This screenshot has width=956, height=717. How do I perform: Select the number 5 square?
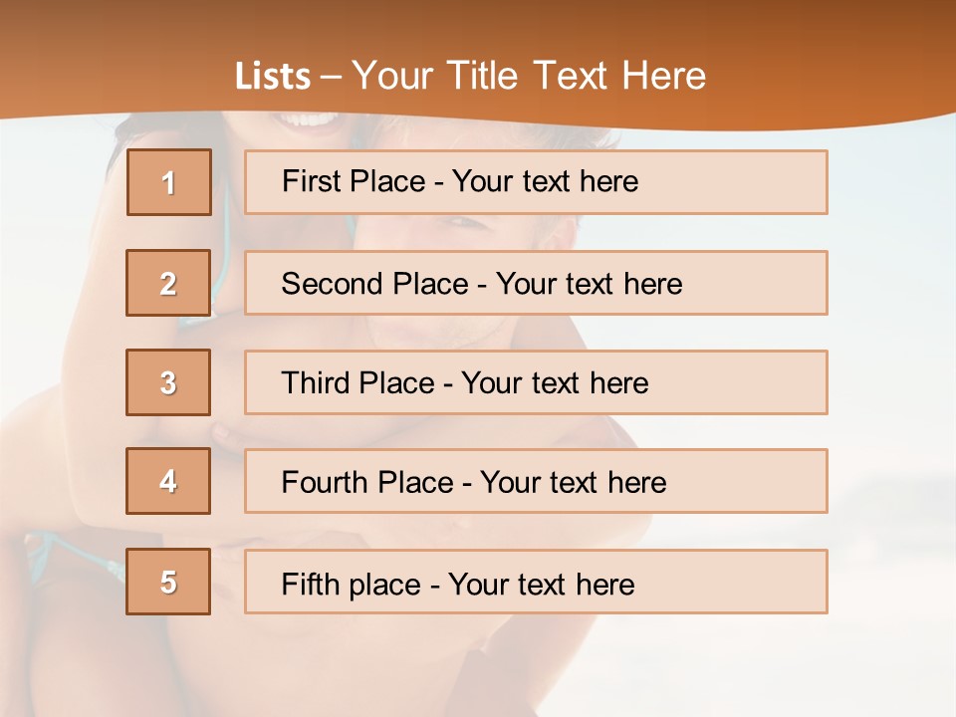[x=168, y=582]
